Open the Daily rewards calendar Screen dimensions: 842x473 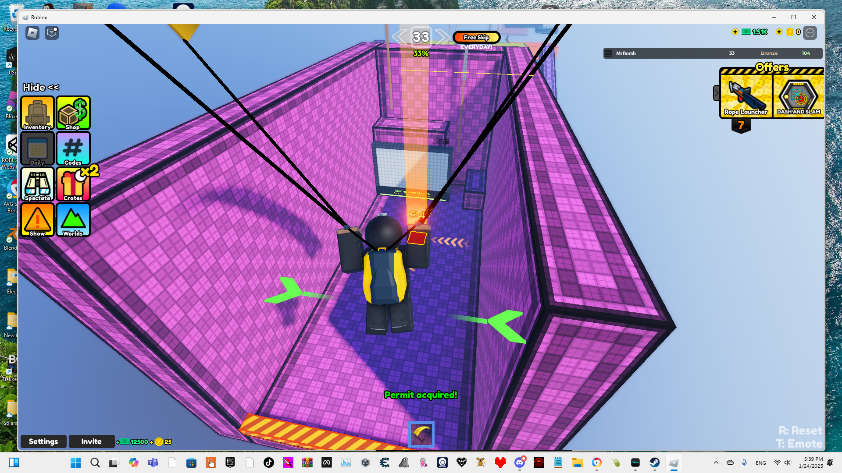coord(37,149)
